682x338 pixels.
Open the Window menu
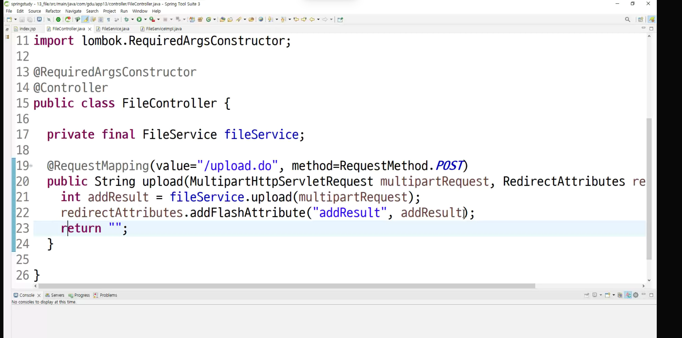click(140, 11)
